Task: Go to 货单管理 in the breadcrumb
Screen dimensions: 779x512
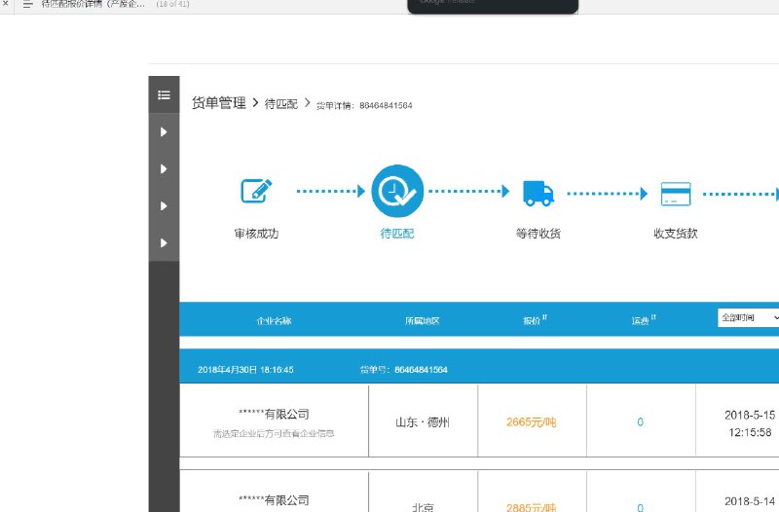Action: 219,103
